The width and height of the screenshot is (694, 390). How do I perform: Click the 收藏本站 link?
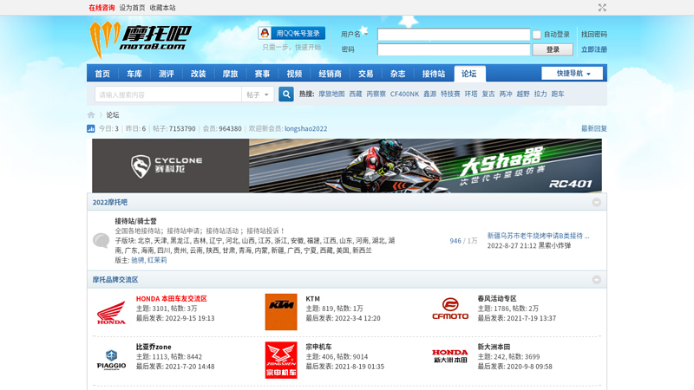[162, 8]
